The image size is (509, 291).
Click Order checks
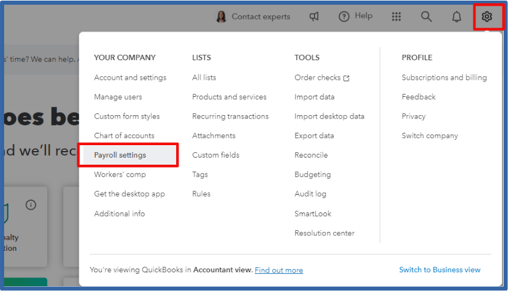[x=317, y=77]
